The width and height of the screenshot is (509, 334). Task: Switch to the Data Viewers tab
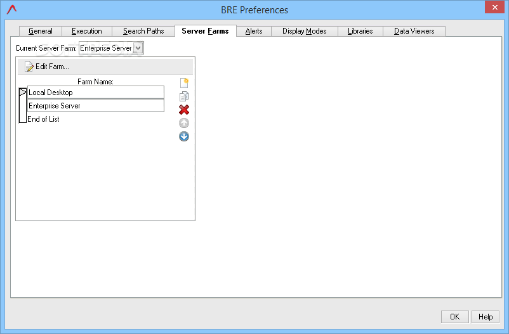coord(414,31)
